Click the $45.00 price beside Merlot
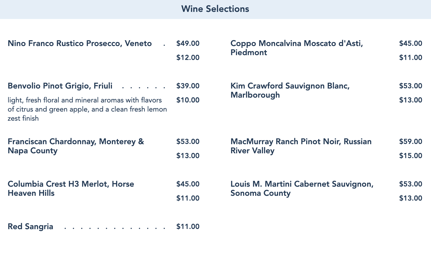 tap(188, 184)
